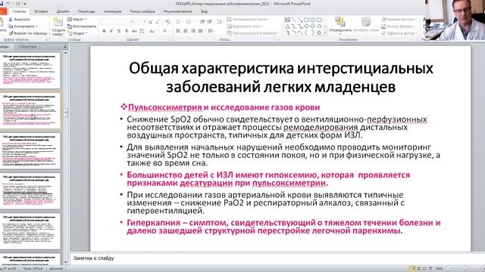The width and height of the screenshot is (485, 272).
Task: Toggle text shadow formatting
Action: pos(127,31)
